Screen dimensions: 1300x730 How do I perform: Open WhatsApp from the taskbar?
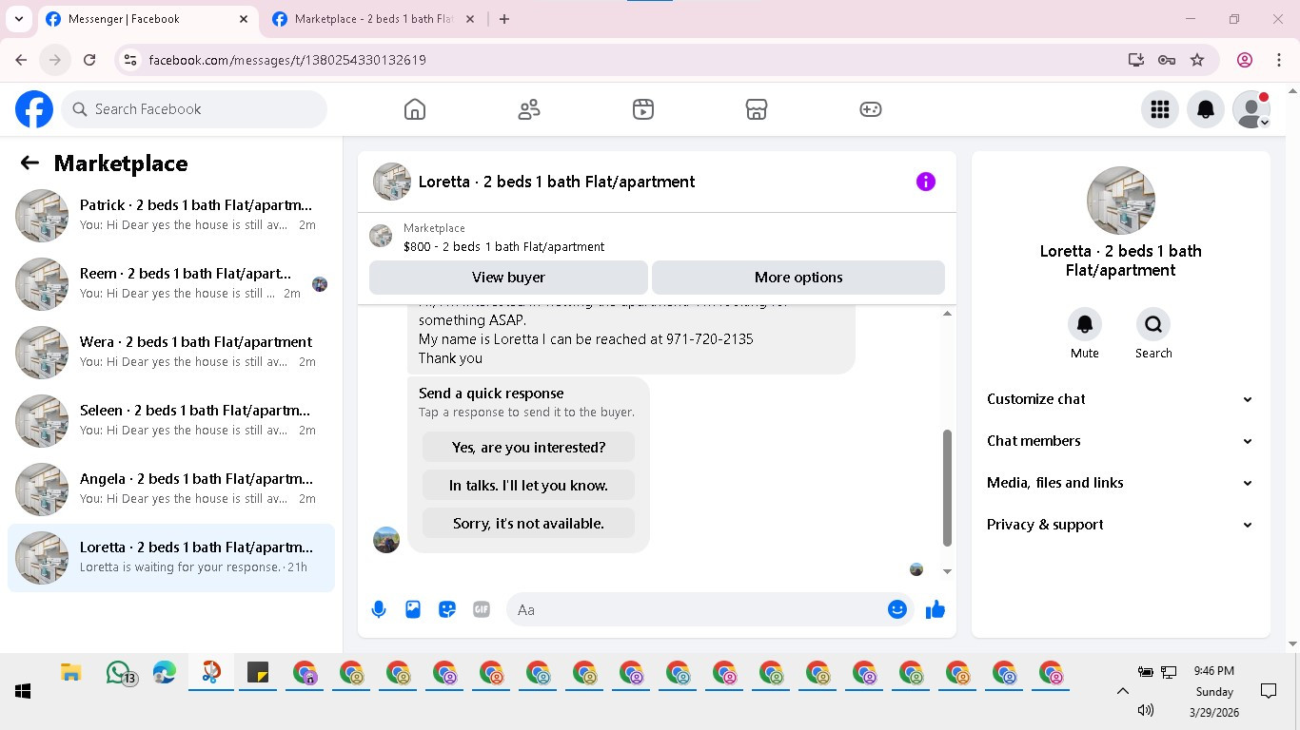pos(119,673)
